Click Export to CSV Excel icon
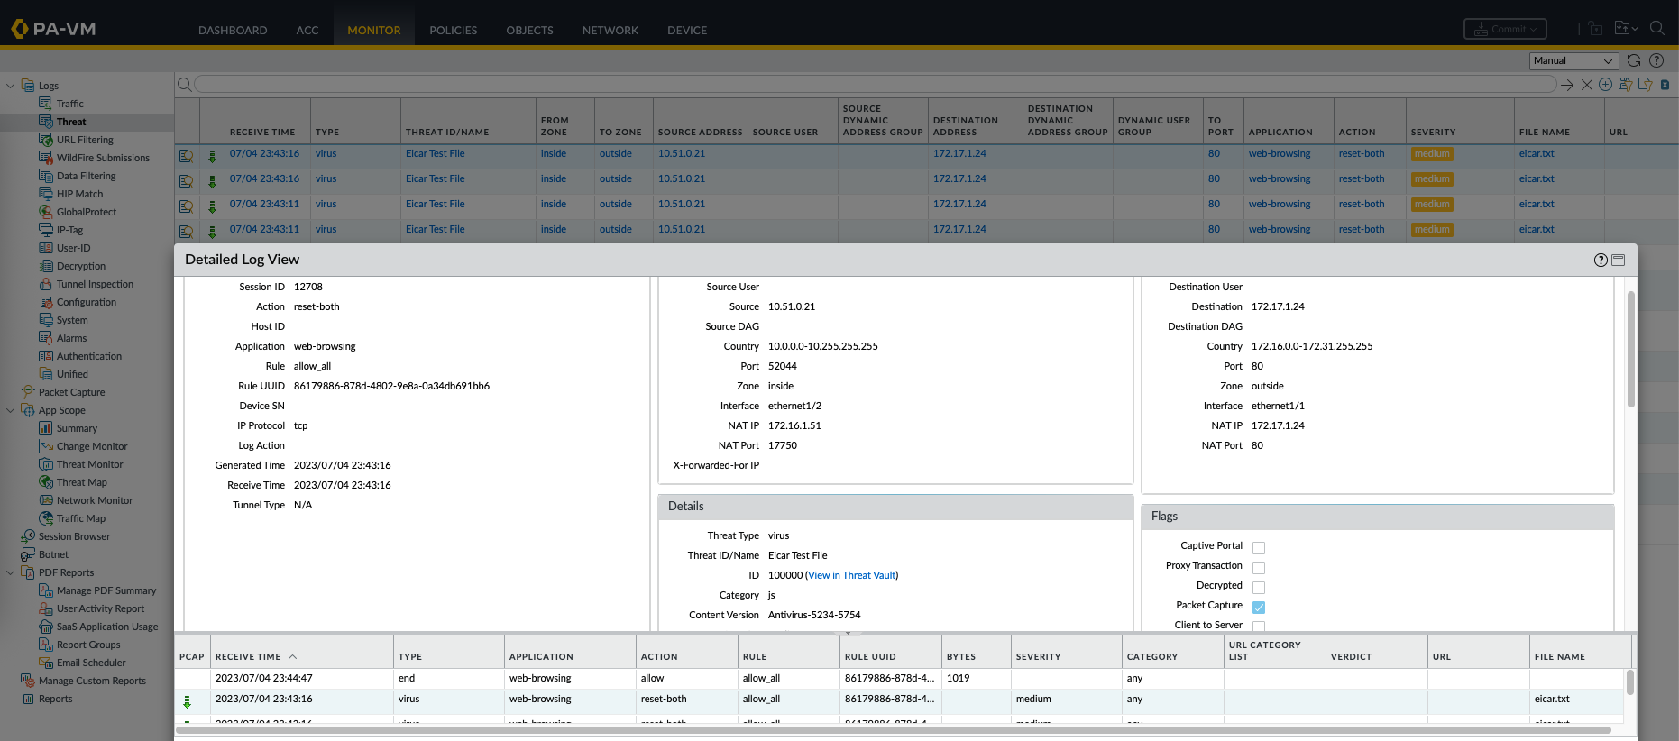This screenshot has height=741, width=1679. [x=1665, y=85]
